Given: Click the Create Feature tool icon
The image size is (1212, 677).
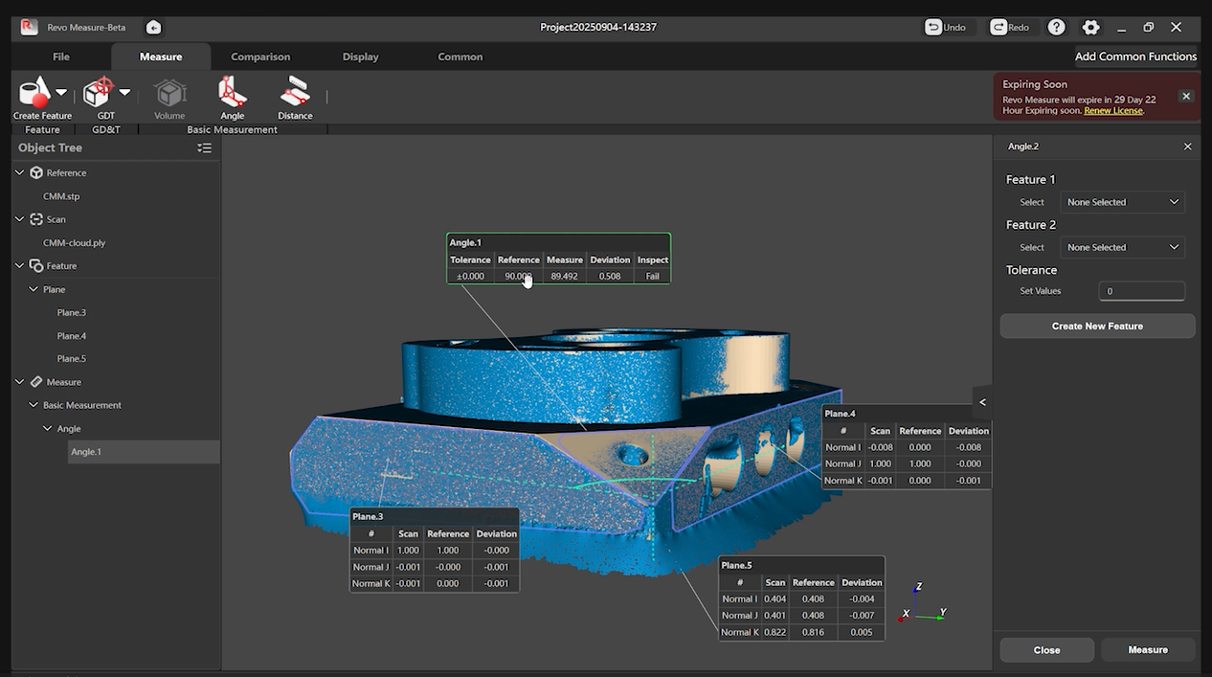Looking at the screenshot, I should coord(34,93).
